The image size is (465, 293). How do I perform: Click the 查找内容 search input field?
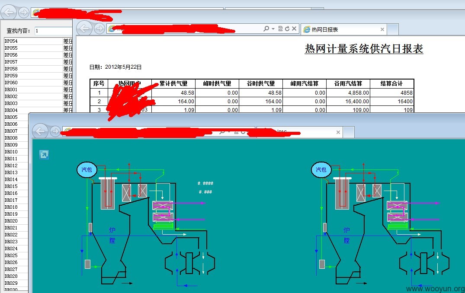[53, 31]
